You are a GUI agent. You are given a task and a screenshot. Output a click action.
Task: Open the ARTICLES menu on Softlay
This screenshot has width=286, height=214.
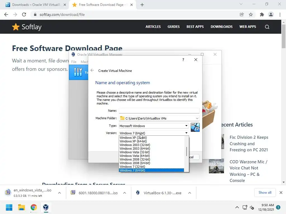[153, 26]
